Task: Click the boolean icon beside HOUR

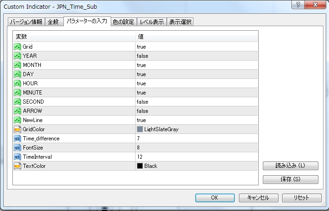Action: pyautogui.click(x=17, y=83)
